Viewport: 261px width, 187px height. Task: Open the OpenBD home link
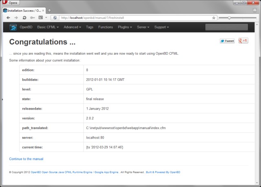26,27
